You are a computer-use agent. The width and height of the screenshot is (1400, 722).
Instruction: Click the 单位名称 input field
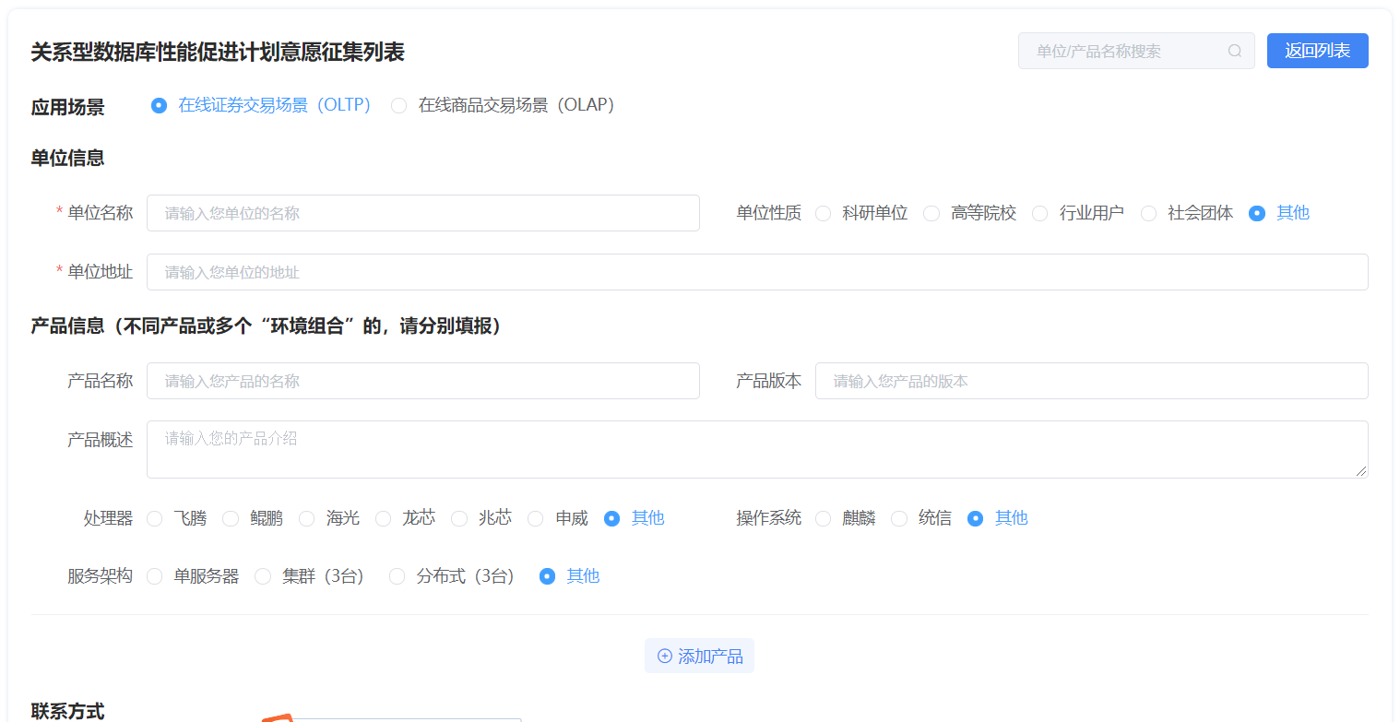[x=422, y=213]
